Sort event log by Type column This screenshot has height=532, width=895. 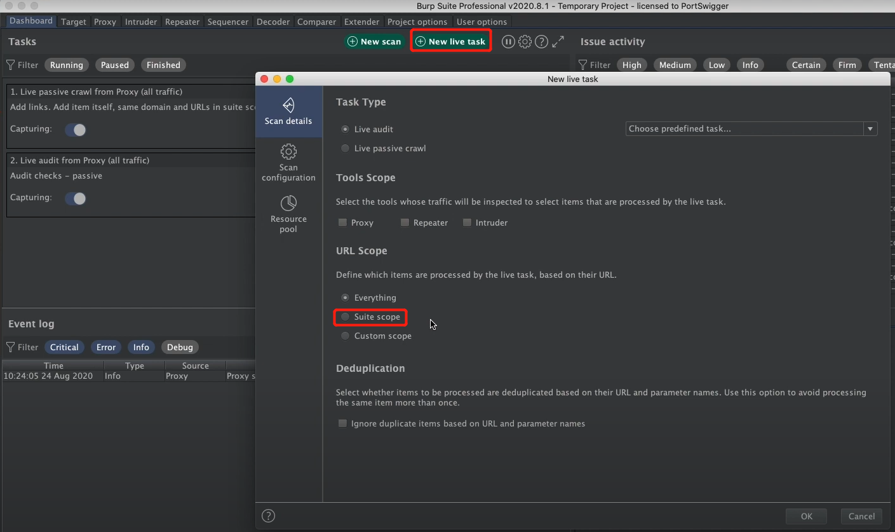tap(135, 365)
